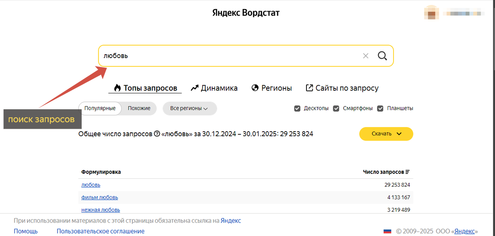Viewport: 495px width, 236px height.
Task: Switch to the Топы запросов tab
Action: click(x=146, y=88)
